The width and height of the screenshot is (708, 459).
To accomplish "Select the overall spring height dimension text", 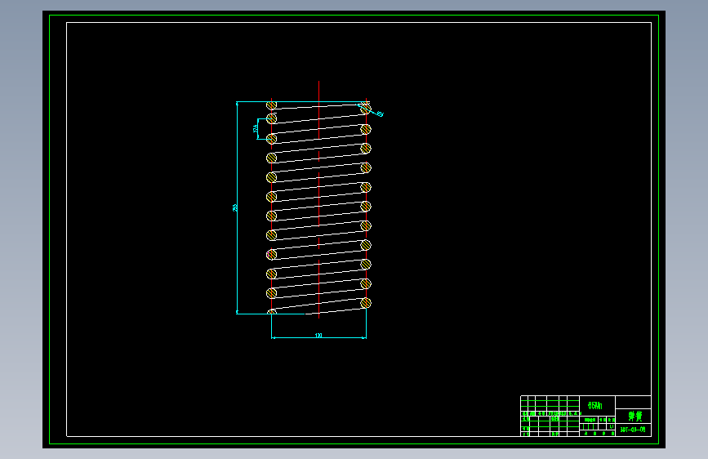I will (x=235, y=207).
